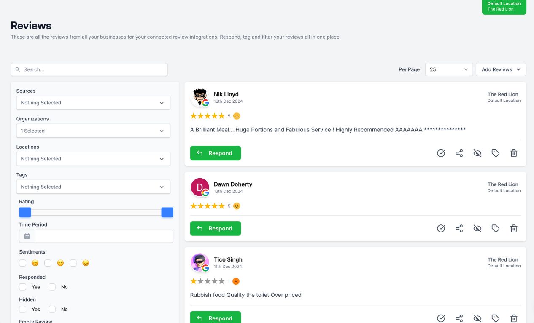
Task: Open the Time Period calendar picker
Action: 27,236
